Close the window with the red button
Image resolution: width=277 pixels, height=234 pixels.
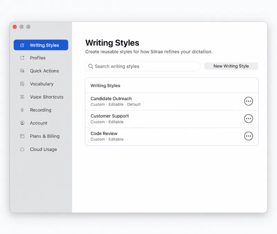point(15,27)
